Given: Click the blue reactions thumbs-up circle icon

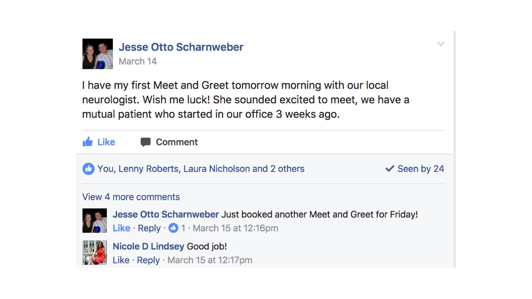Looking at the screenshot, I should tap(88, 169).
